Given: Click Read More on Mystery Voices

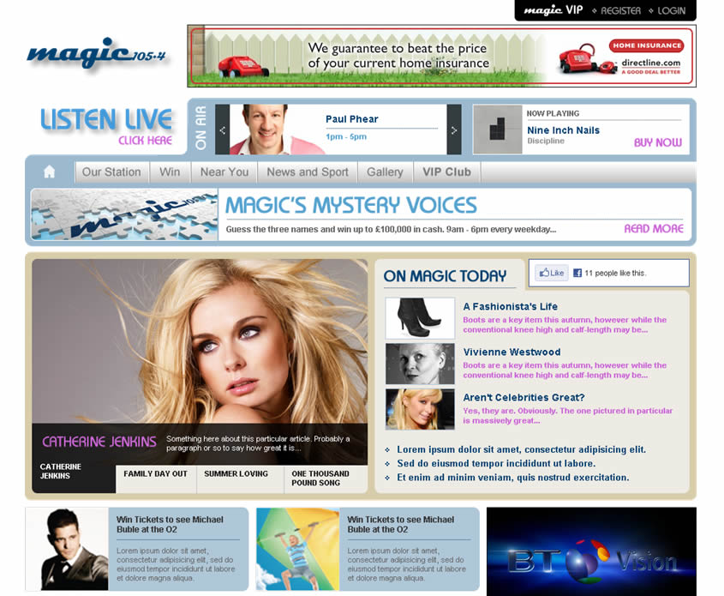Looking at the screenshot, I should (x=654, y=229).
